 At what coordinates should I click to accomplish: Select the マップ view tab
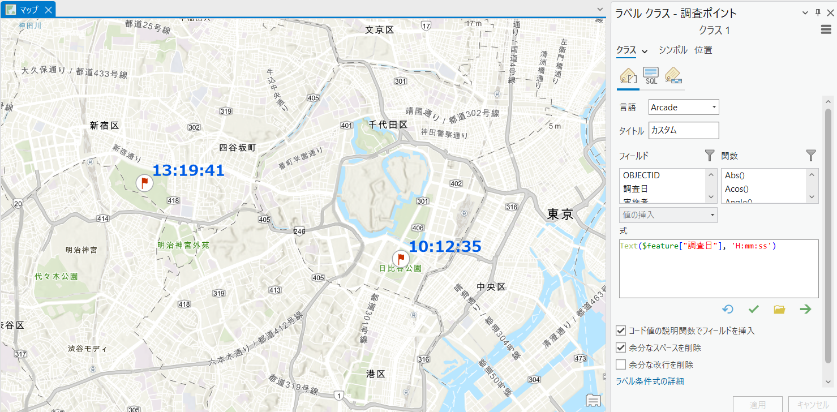point(28,10)
